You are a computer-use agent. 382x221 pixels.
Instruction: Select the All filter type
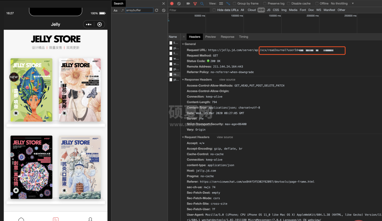click(x=242, y=10)
